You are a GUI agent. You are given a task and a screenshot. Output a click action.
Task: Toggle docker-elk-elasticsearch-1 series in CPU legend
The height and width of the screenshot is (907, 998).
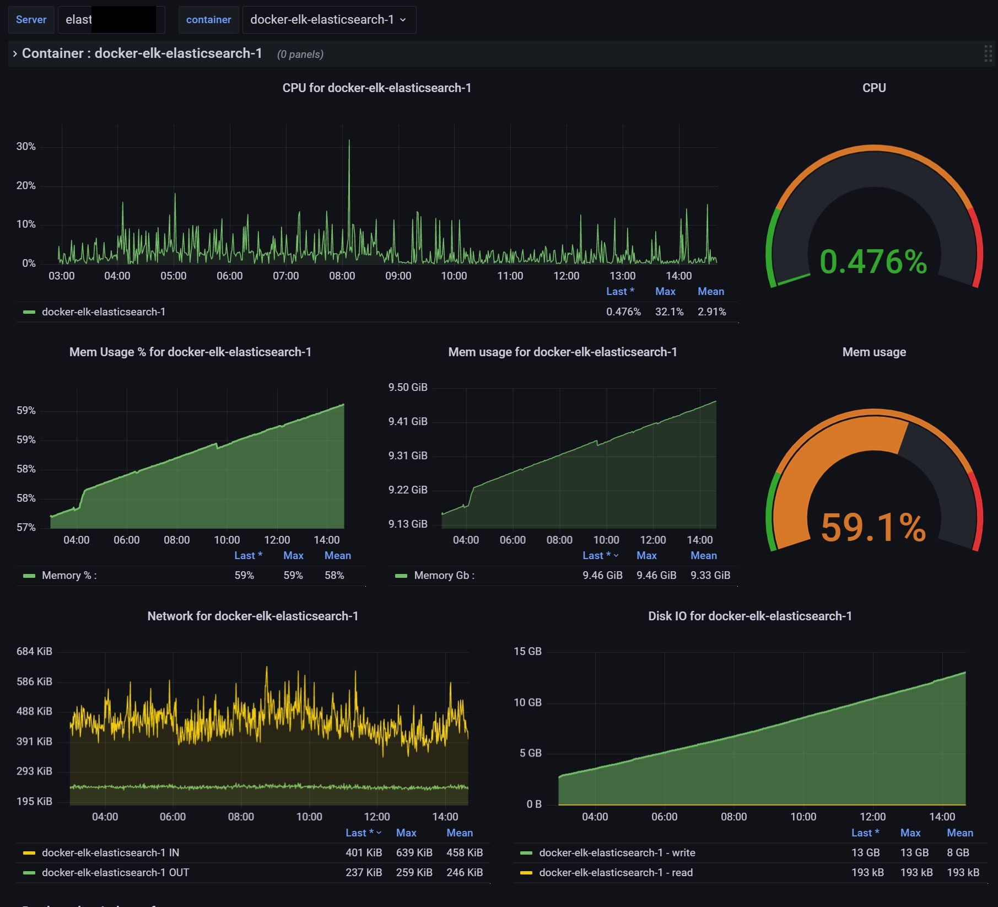[x=104, y=312]
